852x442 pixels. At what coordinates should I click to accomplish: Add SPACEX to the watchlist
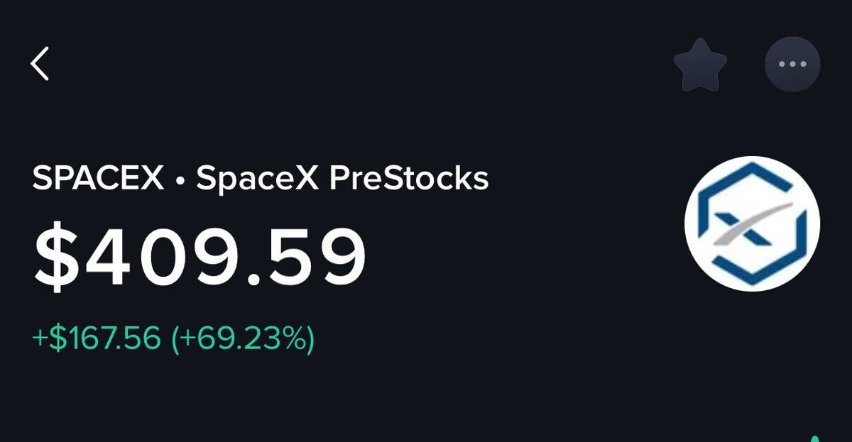(x=700, y=65)
